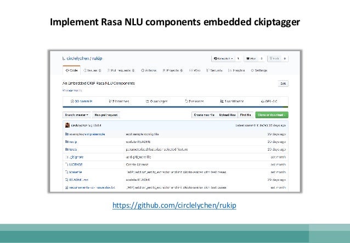
Task: Click the Upload files button
Action: [x=227, y=115]
